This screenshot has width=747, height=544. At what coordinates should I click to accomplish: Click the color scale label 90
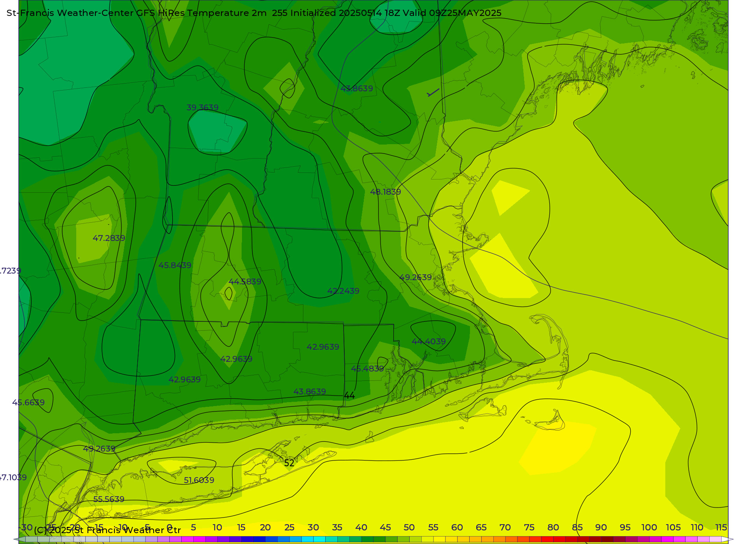click(601, 528)
